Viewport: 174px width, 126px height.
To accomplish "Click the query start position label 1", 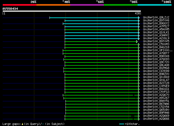I will pos(4,13).
